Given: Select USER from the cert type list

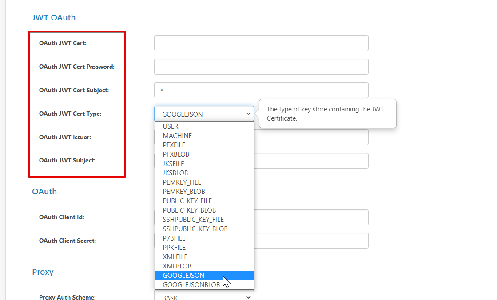Looking at the screenshot, I should coord(171,126).
